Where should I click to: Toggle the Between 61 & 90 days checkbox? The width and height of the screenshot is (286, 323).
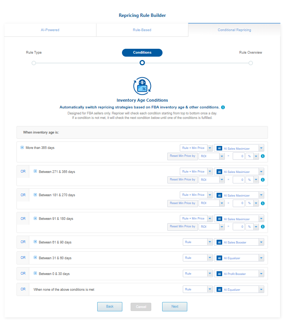pyautogui.click(x=35, y=242)
